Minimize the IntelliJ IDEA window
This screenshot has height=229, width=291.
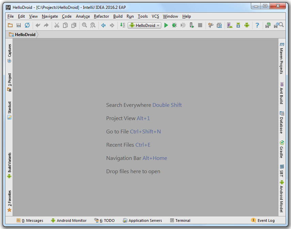(256, 6)
